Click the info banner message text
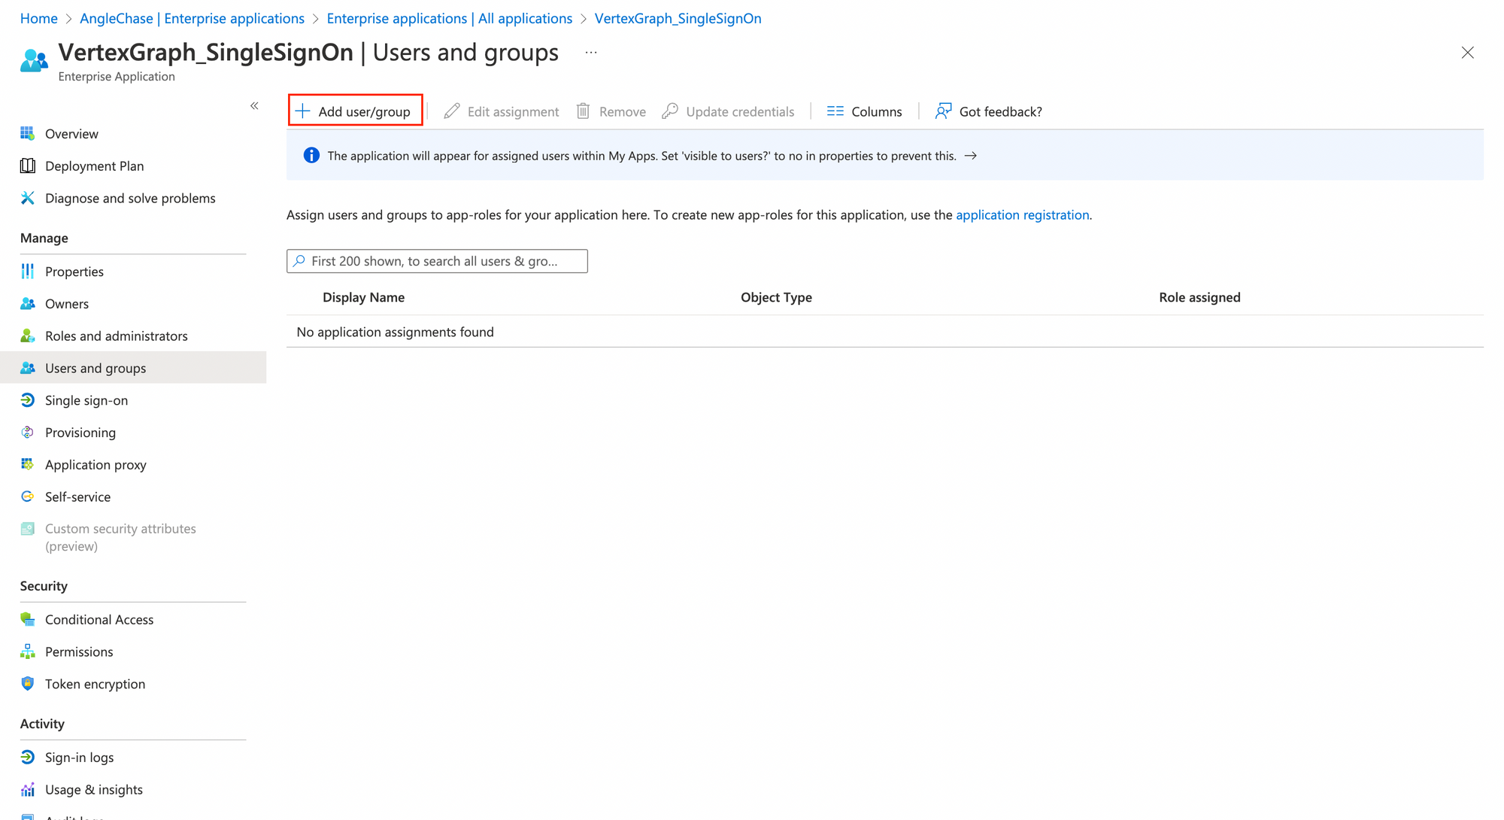The height and width of the screenshot is (820, 1504). (641, 156)
